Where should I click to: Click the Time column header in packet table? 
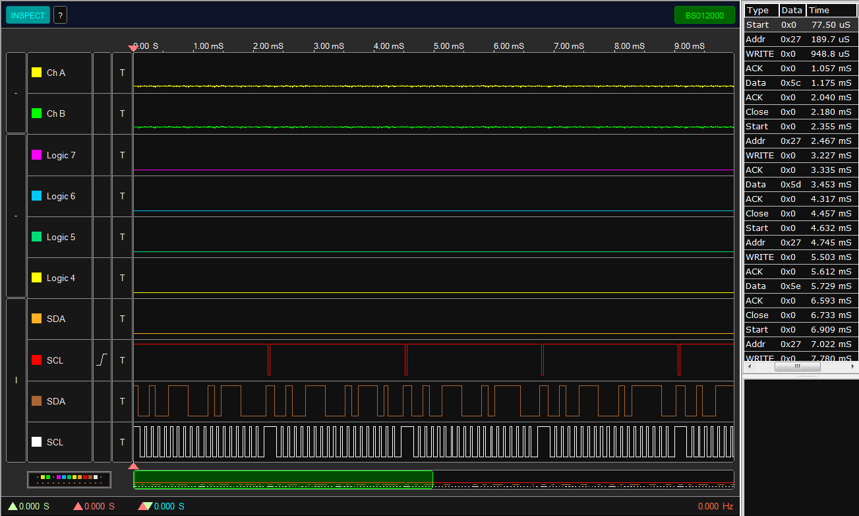[x=831, y=11]
